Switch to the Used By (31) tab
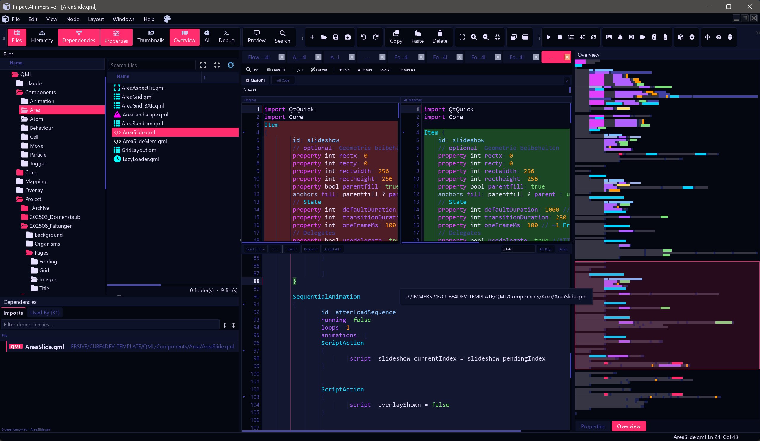The image size is (760, 441). [45, 313]
